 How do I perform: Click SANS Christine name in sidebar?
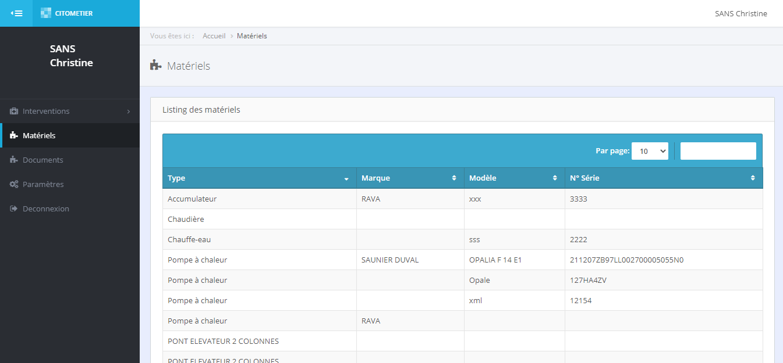point(71,56)
